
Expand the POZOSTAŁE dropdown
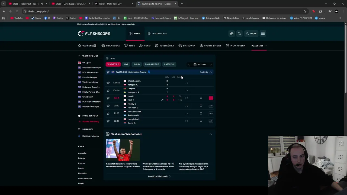(x=259, y=46)
